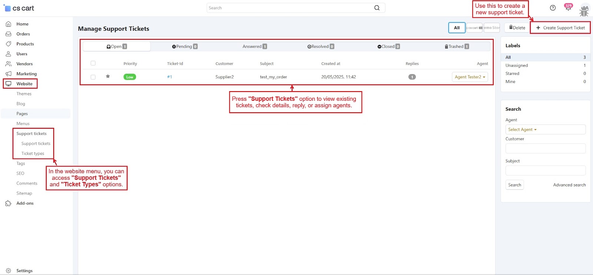Switch to the Pending tab
Screen dimensions: 593x275
click(x=185, y=47)
